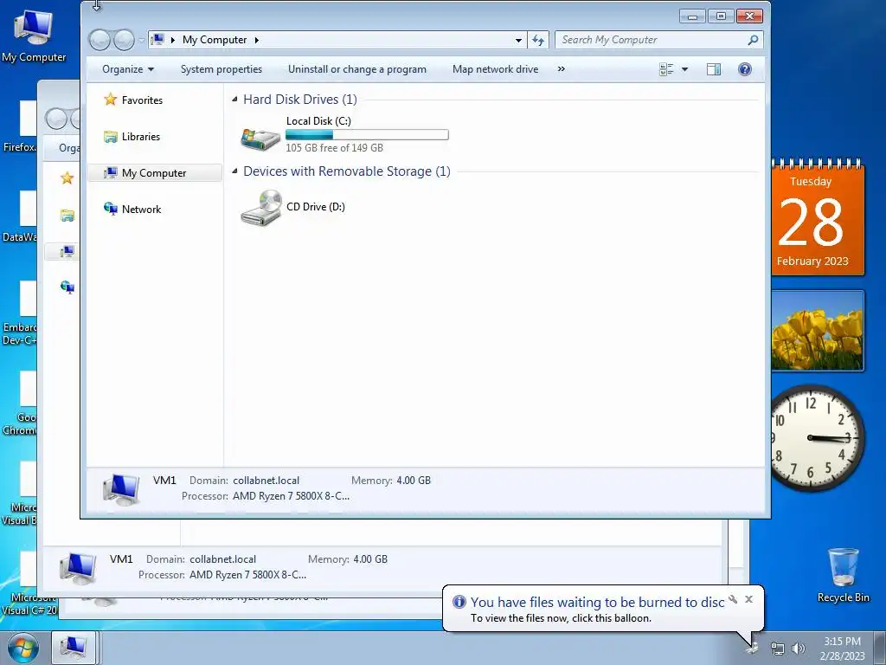Click the CD Drive (D:) label
The width and height of the screenshot is (886, 665).
point(315,207)
